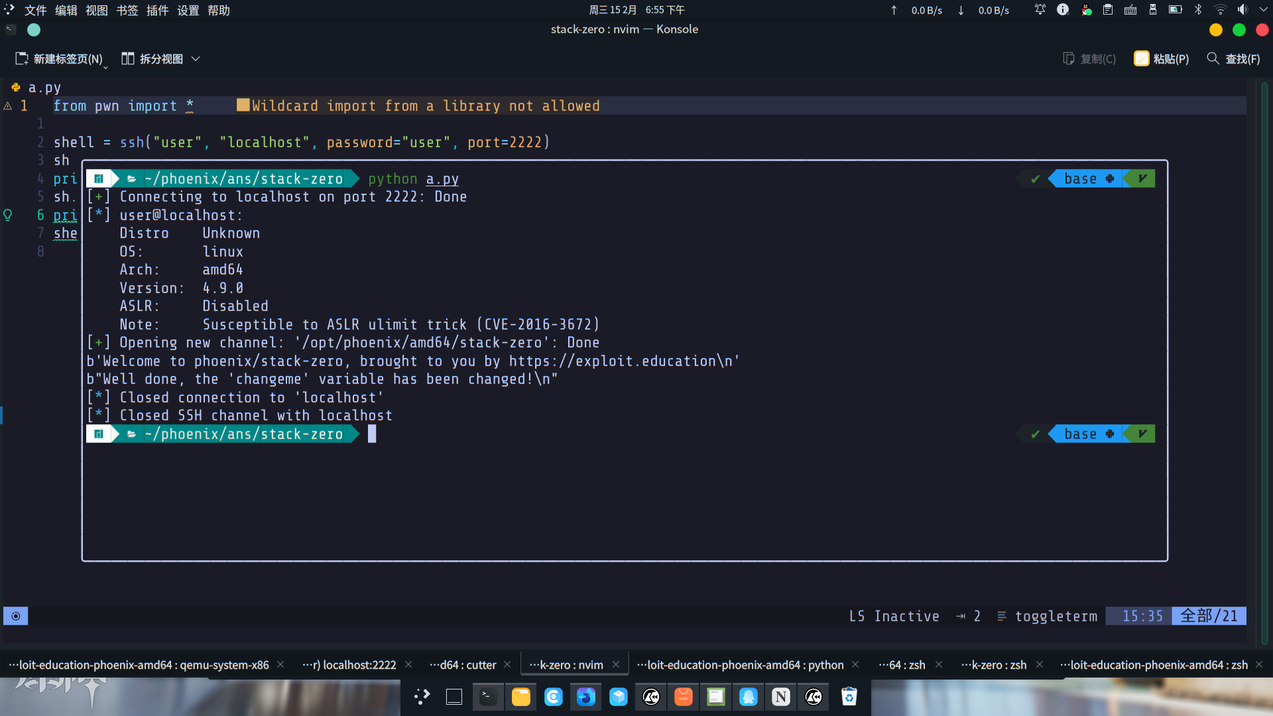Switch to the localhost:2222 tab
Screen dimensions: 1273x716
[349, 665]
